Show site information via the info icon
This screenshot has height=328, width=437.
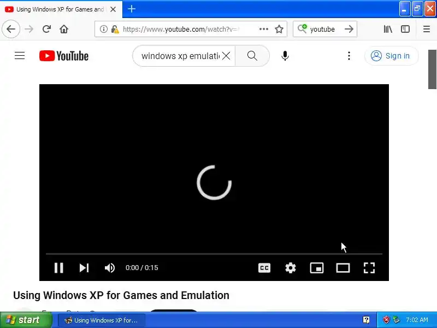[103, 29]
